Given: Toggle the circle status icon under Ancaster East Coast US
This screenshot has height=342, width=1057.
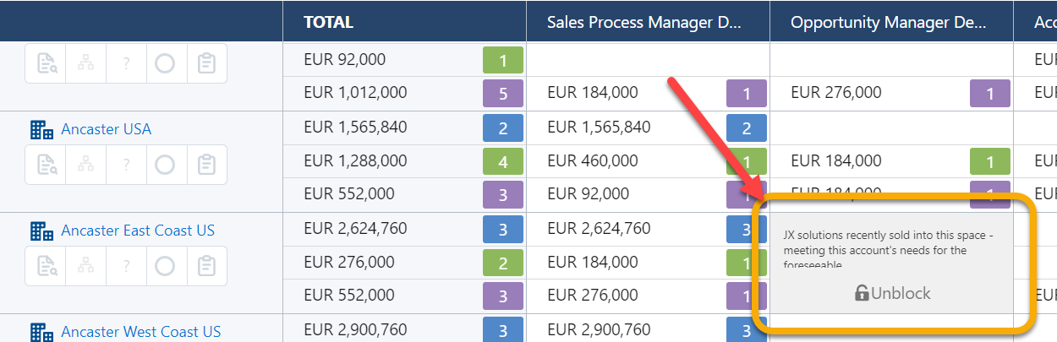Looking at the screenshot, I should coord(165,266).
